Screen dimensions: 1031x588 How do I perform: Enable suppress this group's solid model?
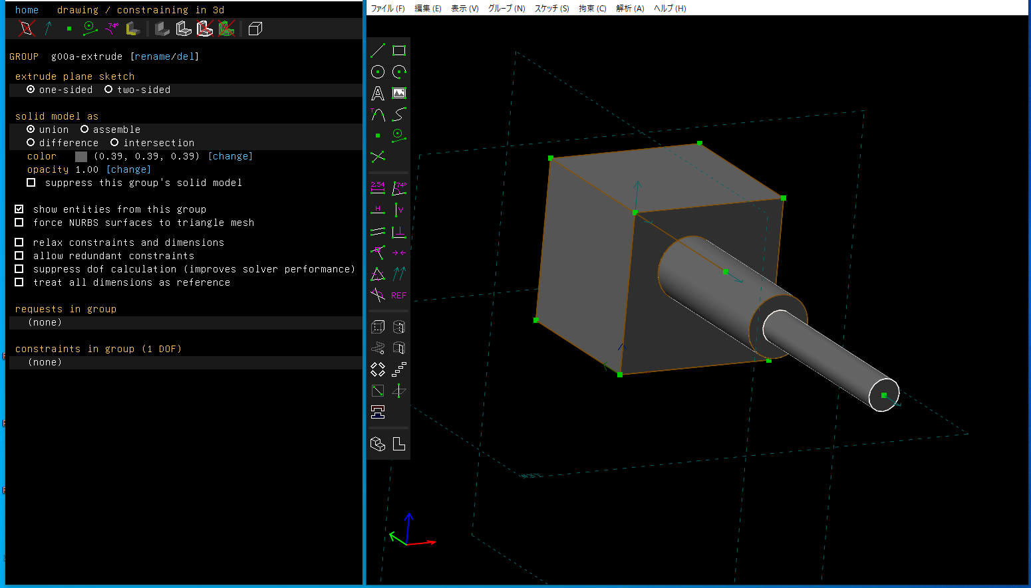[x=31, y=183]
